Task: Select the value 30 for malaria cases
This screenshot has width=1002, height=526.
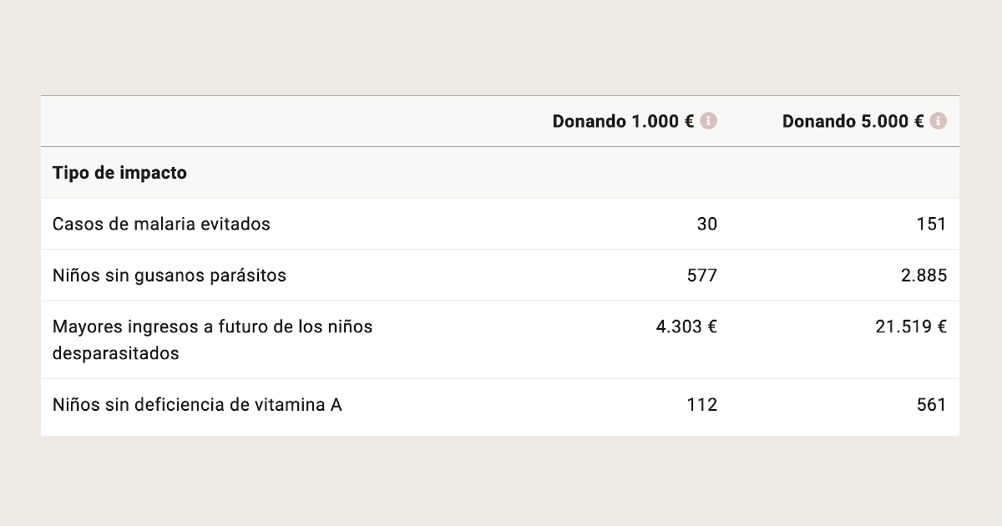Action: click(x=706, y=224)
